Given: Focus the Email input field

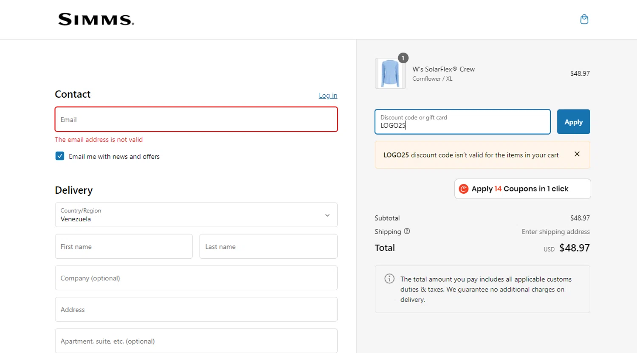Looking at the screenshot, I should click(196, 119).
